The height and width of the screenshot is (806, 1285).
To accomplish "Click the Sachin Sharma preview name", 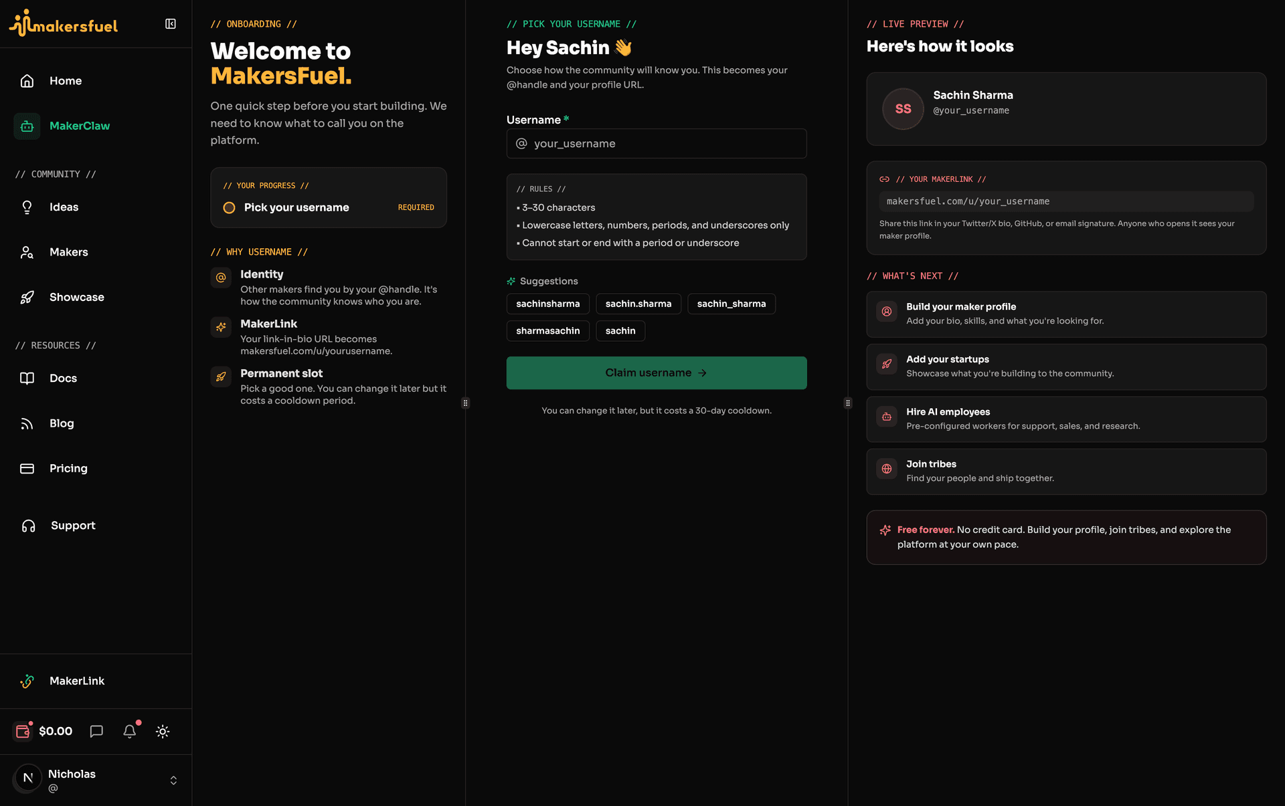I will click(973, 95).
